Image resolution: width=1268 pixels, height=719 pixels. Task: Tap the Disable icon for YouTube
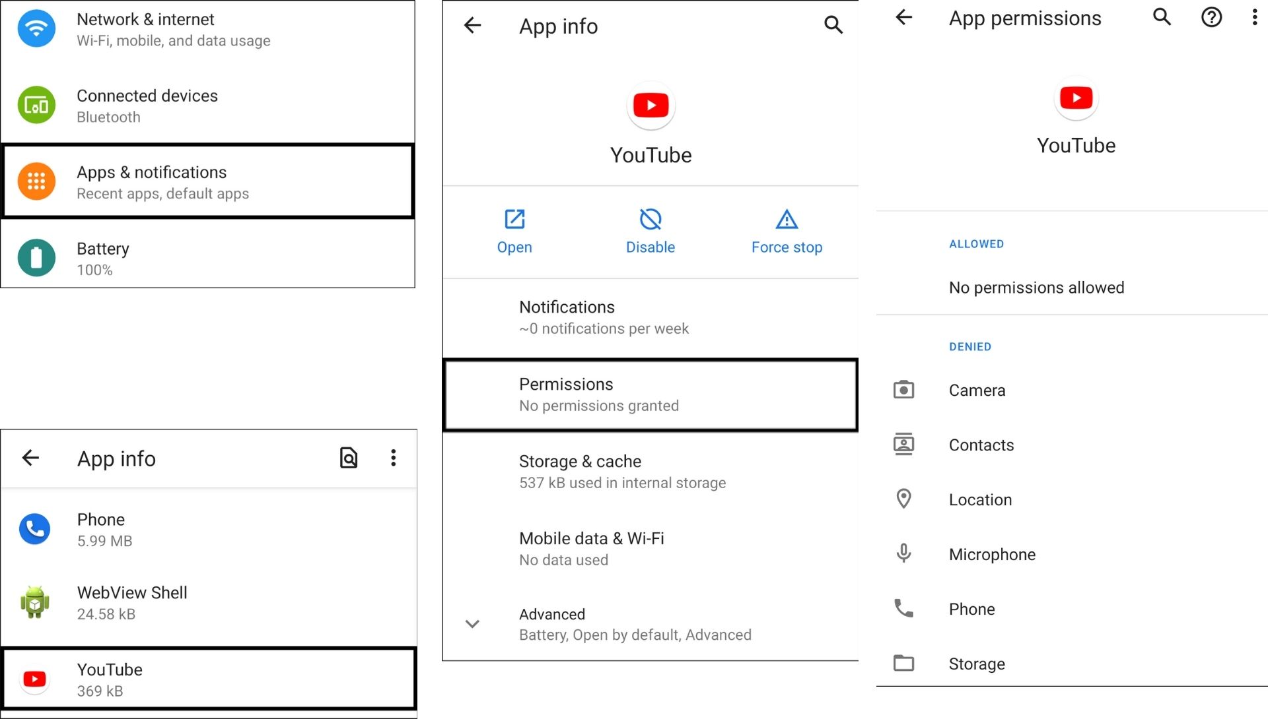click(651, 219)
